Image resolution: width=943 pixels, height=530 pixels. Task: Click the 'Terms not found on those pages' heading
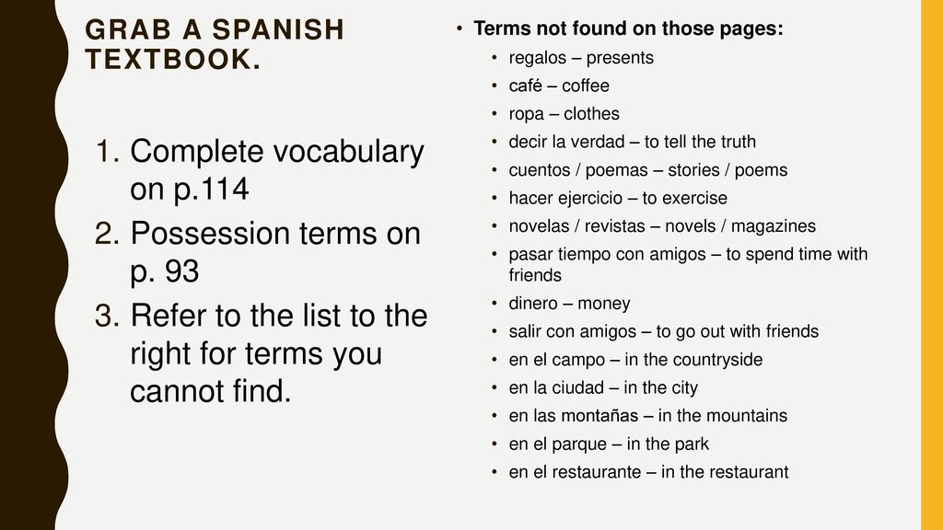pos(628,29)
